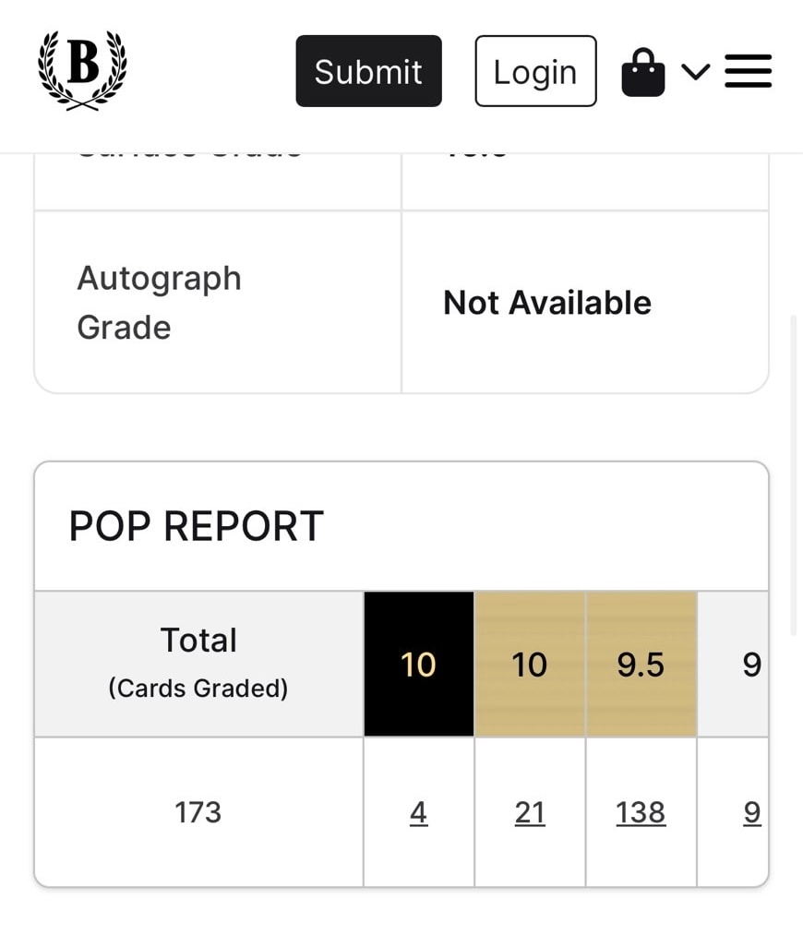This screenshot has height=935, width=803.
Task: Open the 9 population count link
Action: (751, 812)
